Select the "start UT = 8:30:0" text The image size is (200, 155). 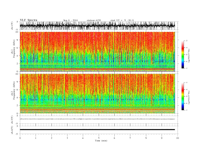coord(122,20)
